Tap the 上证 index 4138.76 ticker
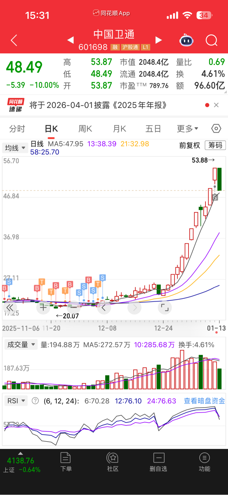Screen dimensions: 228x495 point(21,465)
